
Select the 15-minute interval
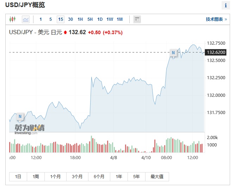[x=61, y=19]
